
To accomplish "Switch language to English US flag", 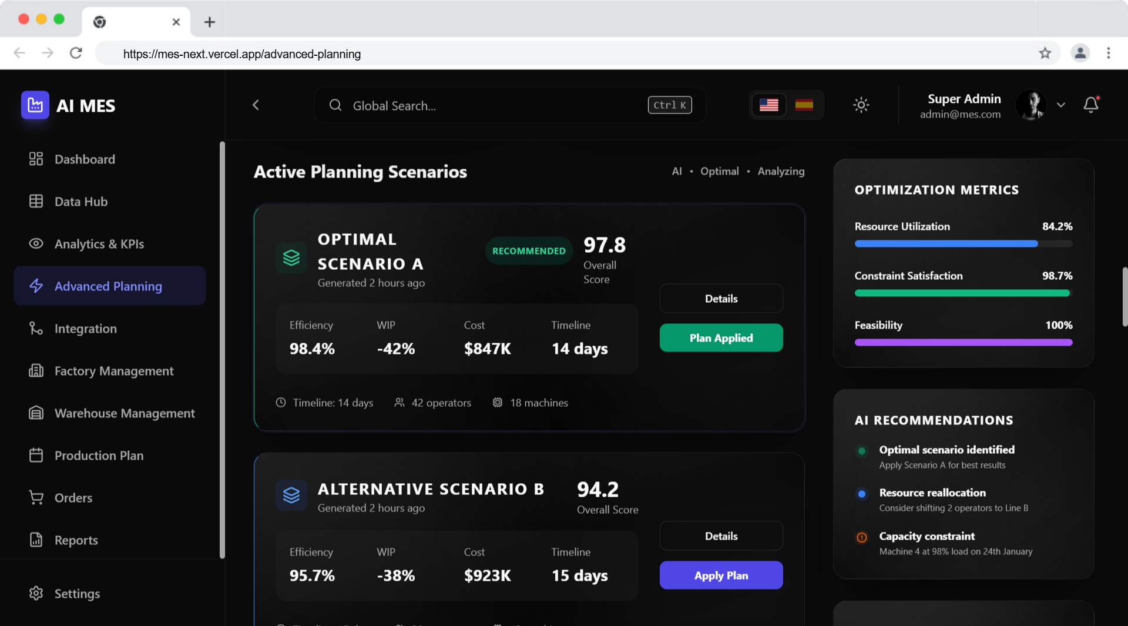I will pos(768,105).
